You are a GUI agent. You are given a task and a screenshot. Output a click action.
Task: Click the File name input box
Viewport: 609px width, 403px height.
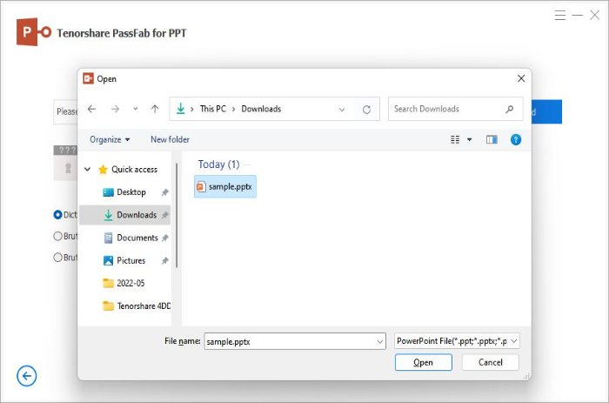pyautogui.click(x=295, y=341)
